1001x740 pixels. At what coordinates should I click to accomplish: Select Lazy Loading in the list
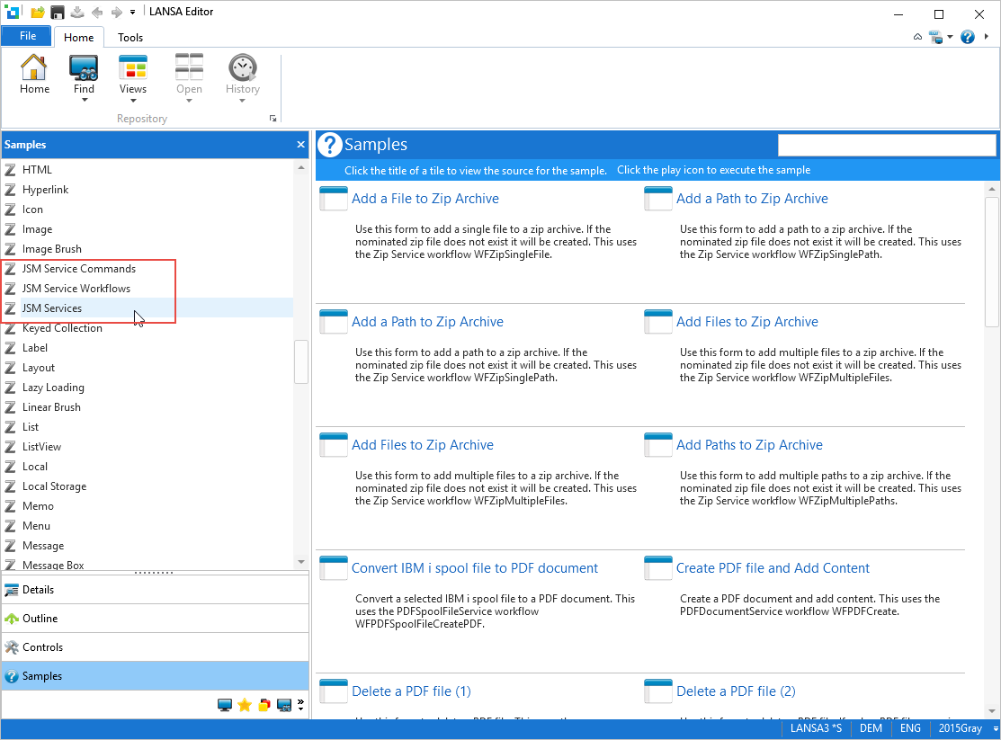[54, 388]
